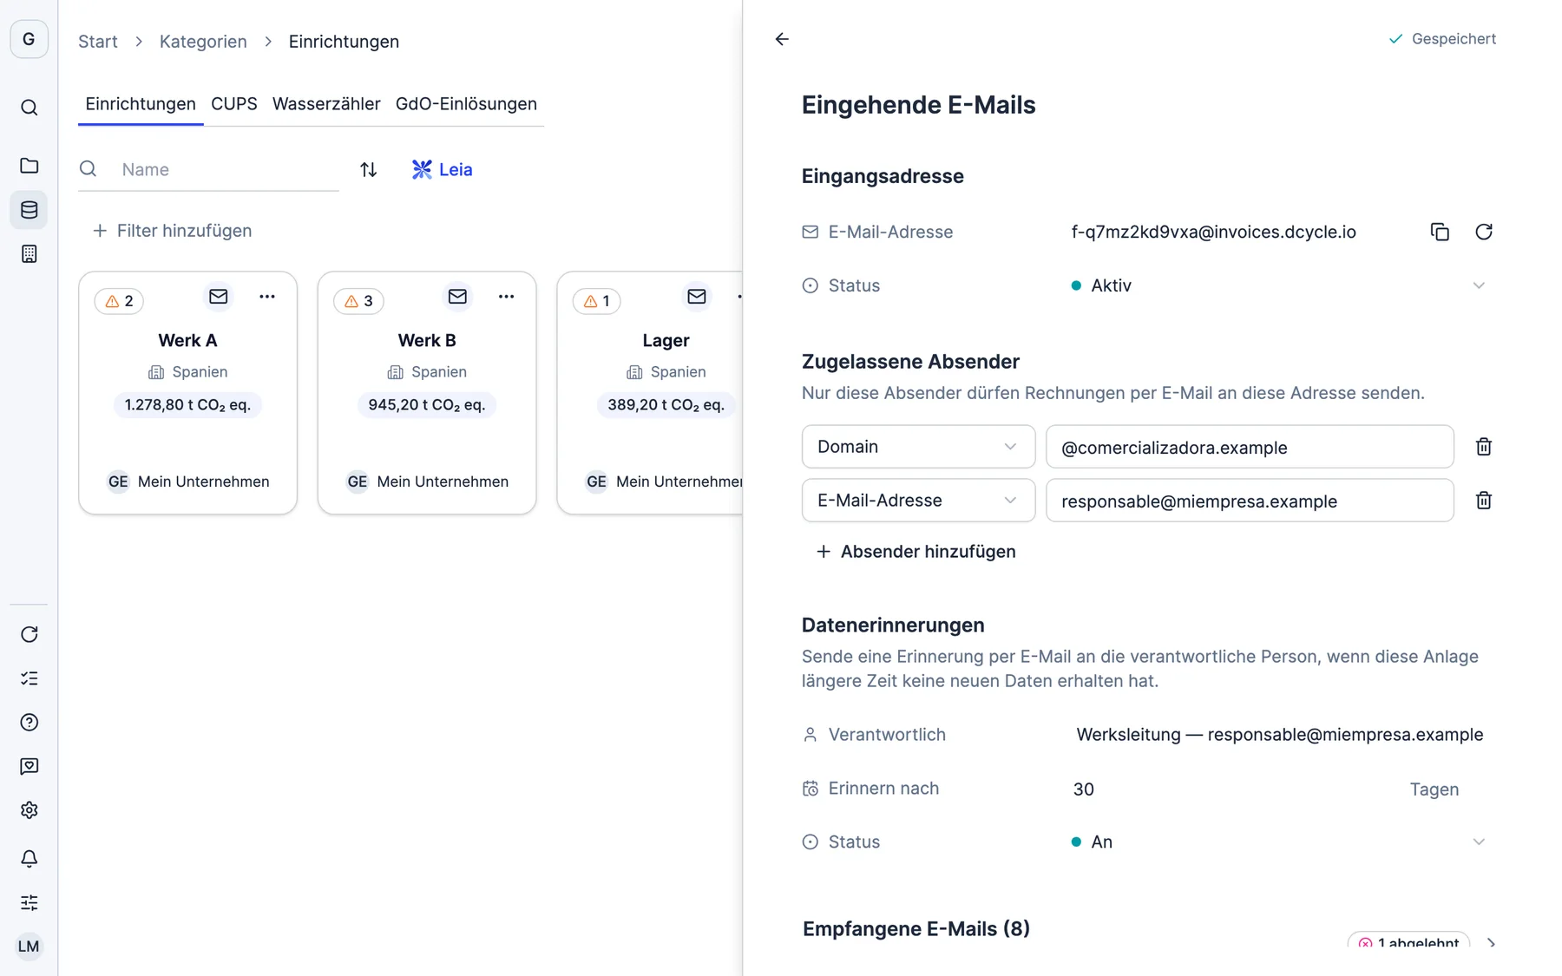The height and width of the screenshot is (976, 1562).
Task: Open settings gear in sidebar
Action: tap(29, 810)
